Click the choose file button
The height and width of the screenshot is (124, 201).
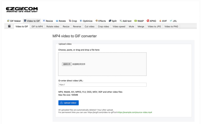(67, 64)
